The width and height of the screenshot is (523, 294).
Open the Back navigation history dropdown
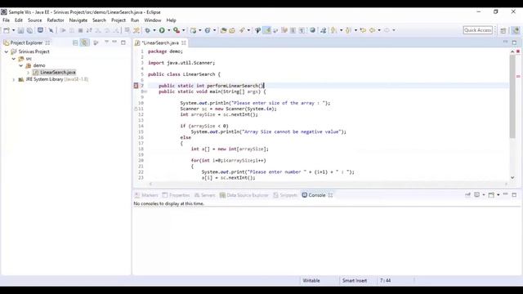(x=379, y=30)
